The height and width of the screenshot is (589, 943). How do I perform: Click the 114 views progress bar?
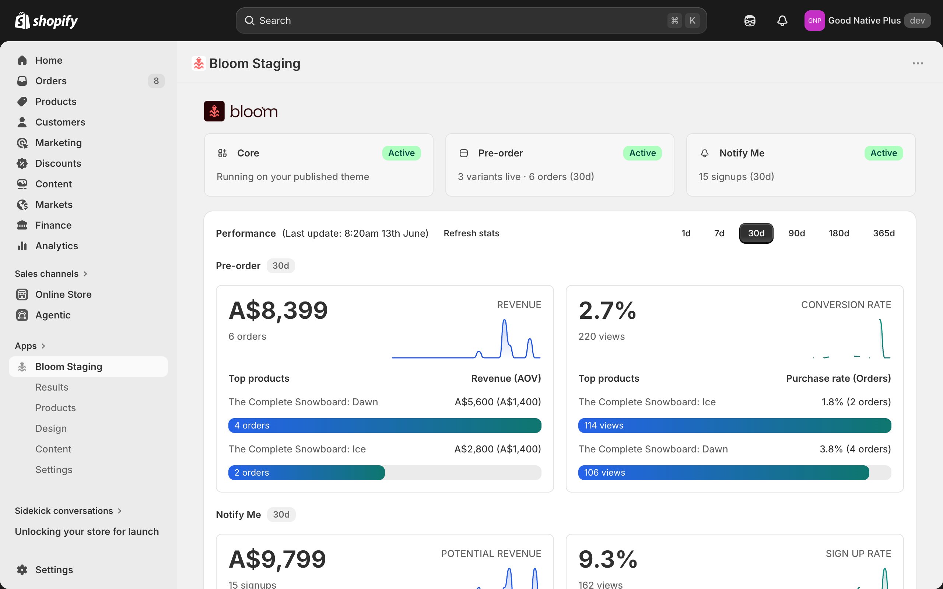click(735, 426)
